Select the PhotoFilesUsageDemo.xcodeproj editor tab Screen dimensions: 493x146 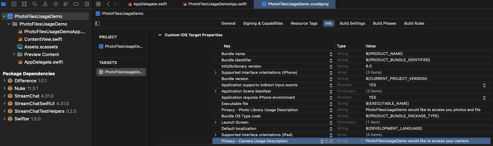point(295,4)
